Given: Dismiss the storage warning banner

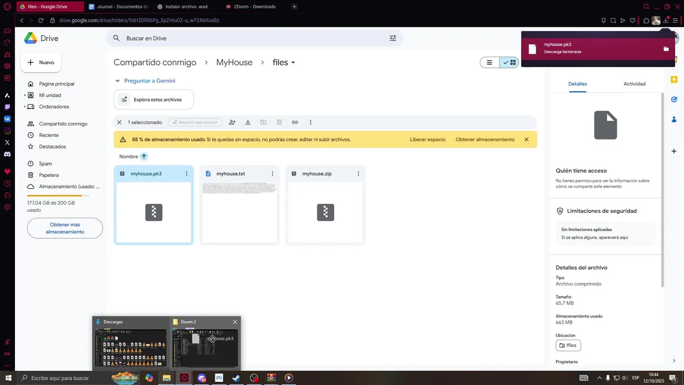Looking at the screenshot, I should click(526, 140).
